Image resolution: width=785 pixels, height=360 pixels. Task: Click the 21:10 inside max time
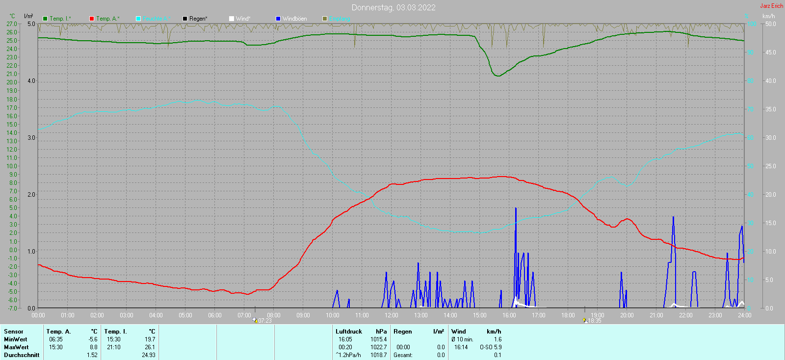click(x=114, y=347)
